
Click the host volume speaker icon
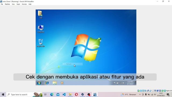click(155, 95)
